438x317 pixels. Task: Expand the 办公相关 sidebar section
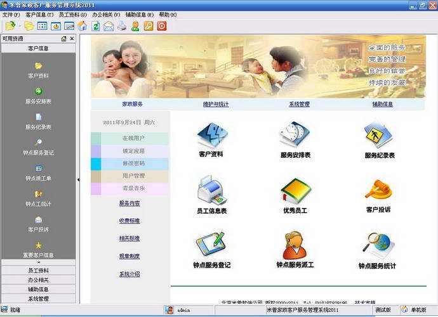pos(38,280)
